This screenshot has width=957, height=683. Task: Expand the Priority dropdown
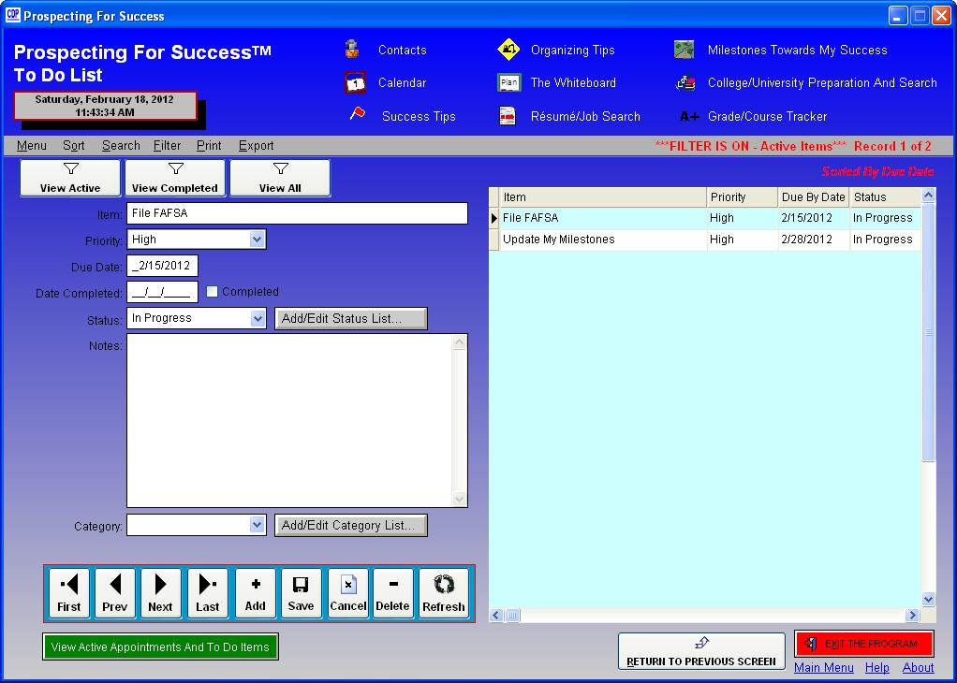click(x=258, y=240)
